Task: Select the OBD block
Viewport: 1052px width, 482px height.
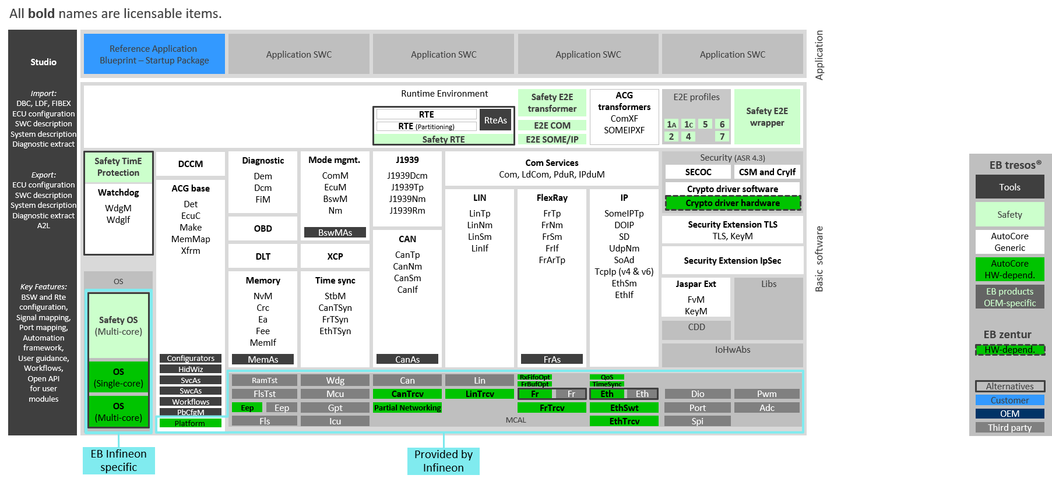Action: coord(263,229)
